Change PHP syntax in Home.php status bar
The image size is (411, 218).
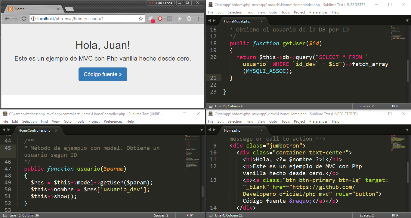(395, 215)
